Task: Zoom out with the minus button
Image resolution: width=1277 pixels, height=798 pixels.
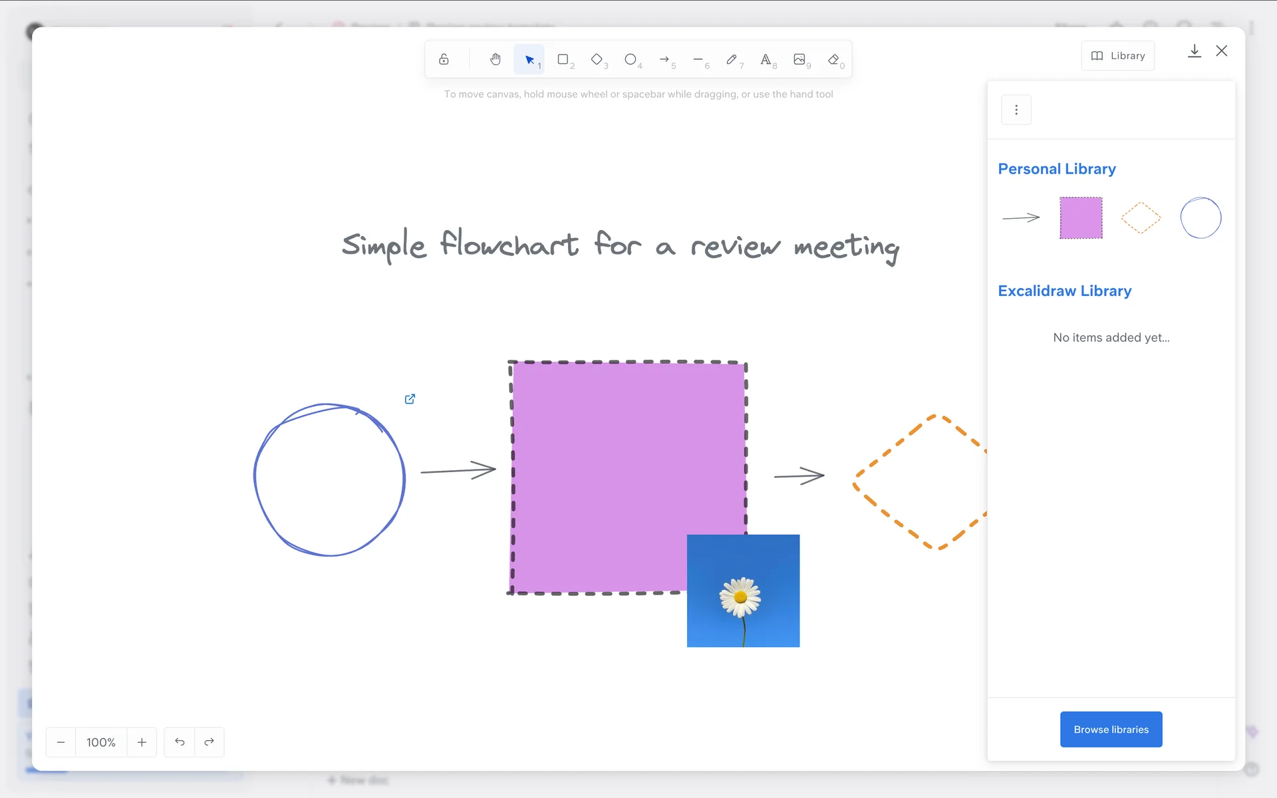Action: [x=61, y=742]
